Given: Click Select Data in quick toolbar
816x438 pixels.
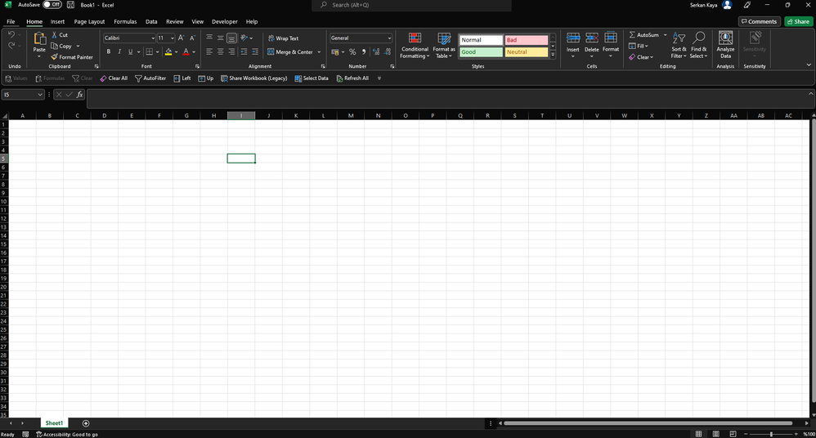Looking at the screenshot, I should (x=312, y=78).
